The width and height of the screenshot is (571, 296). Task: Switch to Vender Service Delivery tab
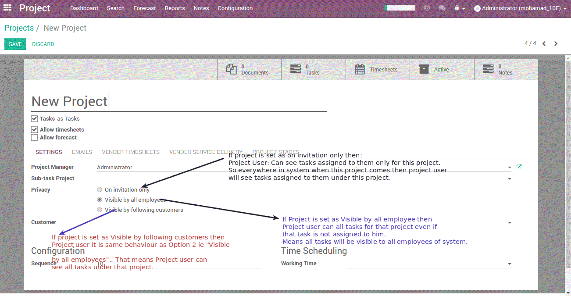206,152
